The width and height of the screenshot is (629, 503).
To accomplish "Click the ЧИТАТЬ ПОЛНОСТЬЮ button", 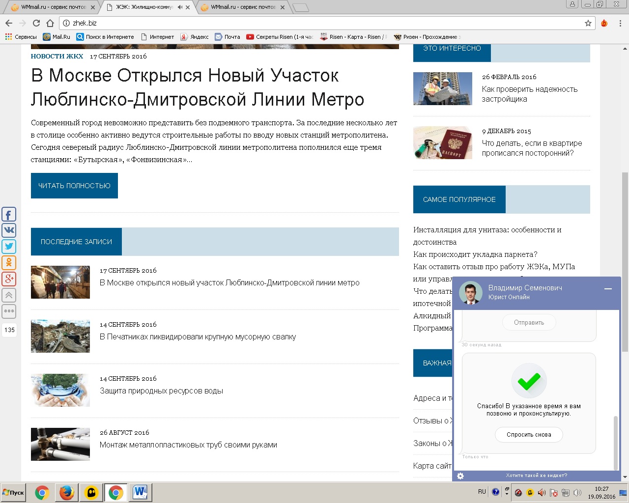I will 74,186.
